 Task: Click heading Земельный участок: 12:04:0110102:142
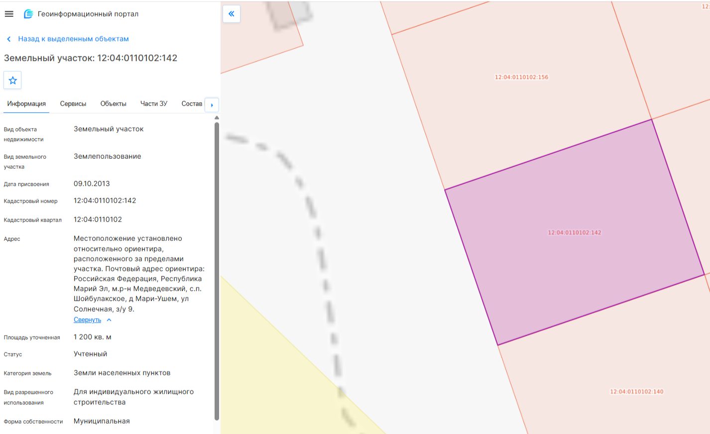(91, 58)
